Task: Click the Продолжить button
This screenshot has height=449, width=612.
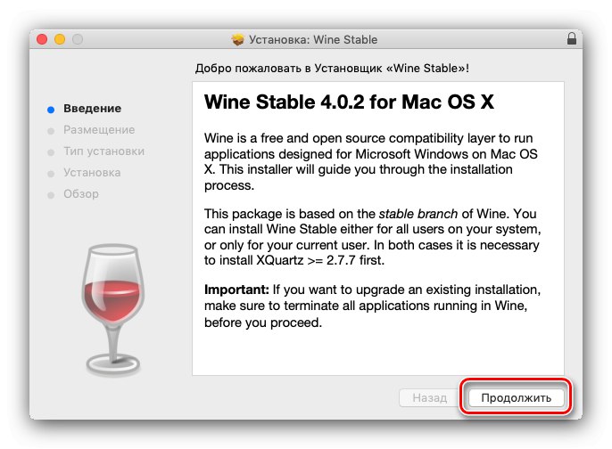Action: (516, 397)
